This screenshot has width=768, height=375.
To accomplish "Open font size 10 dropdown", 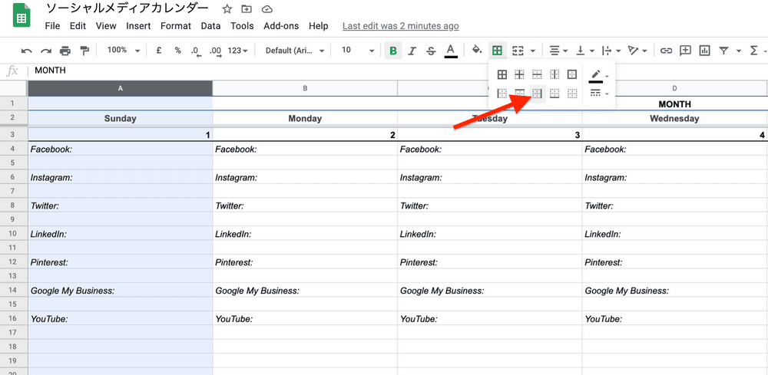I will click(x=358, y=51).
